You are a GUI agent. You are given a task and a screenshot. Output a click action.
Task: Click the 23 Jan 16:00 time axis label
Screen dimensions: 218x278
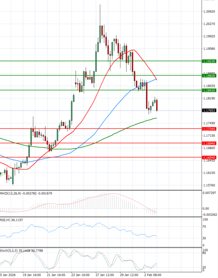pyautogui.click(x=80, y=274)
